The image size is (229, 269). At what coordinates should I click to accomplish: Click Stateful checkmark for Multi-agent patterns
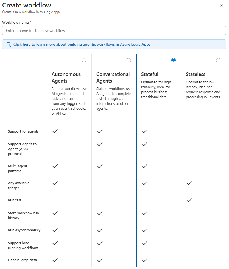point(145,166)
